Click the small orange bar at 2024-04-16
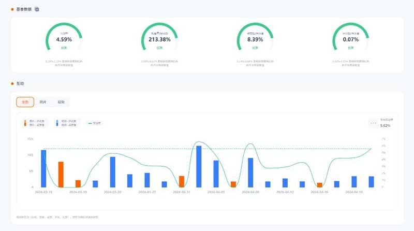 coord(320,185)
